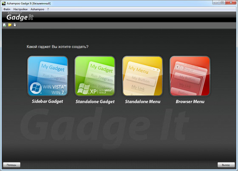
Task: Open a project with the folder icon
Action: click(10, 25)
